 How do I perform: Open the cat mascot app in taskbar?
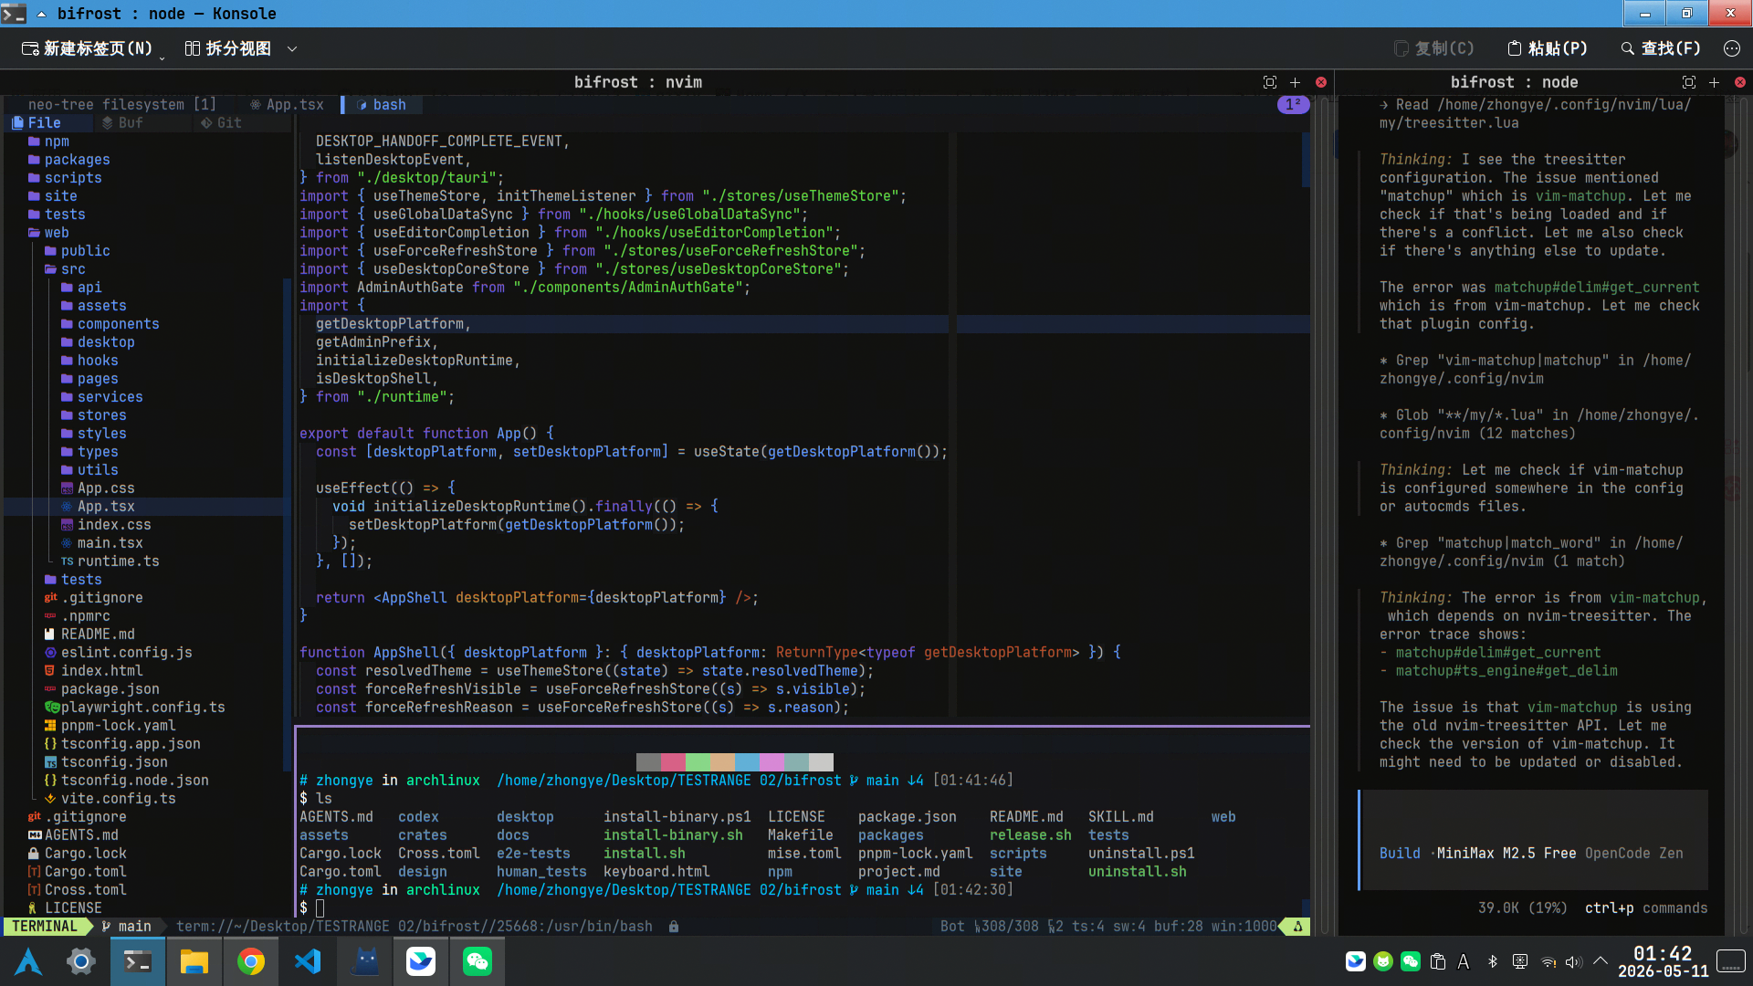click(x=364, y=961)
